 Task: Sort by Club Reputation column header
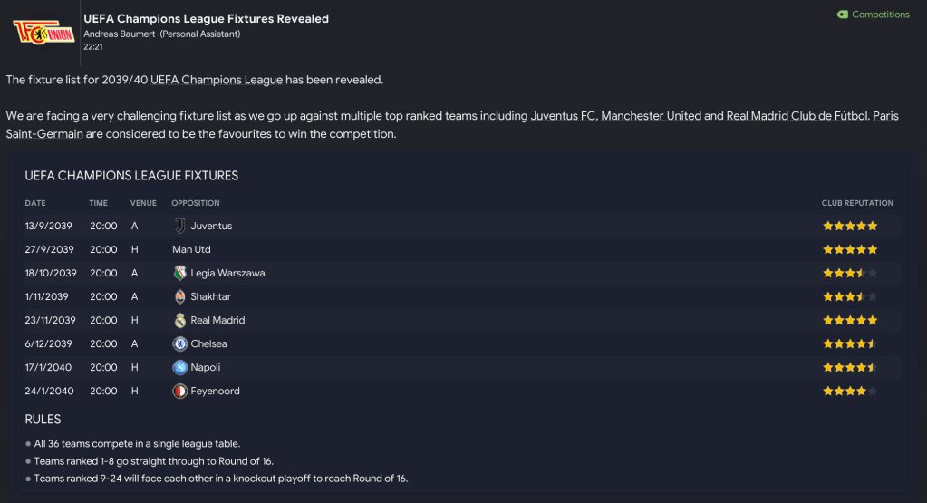[x=857, y=203]
